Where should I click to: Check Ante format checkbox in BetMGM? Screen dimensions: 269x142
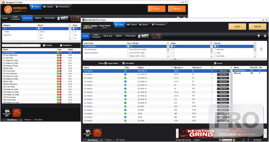click(215, 53)
